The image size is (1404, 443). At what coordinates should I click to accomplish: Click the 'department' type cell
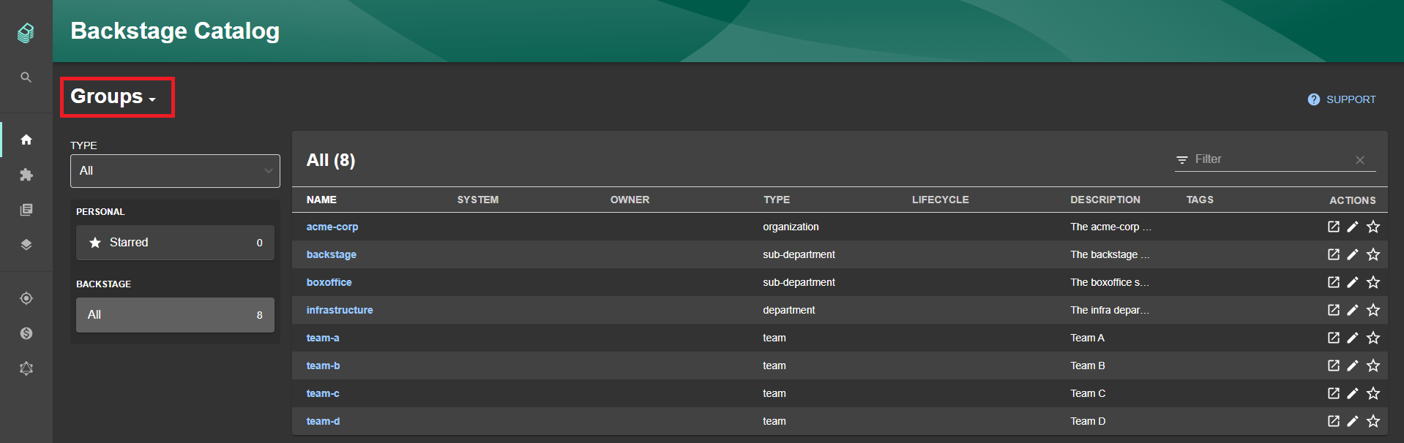click(x=788, y=310)
